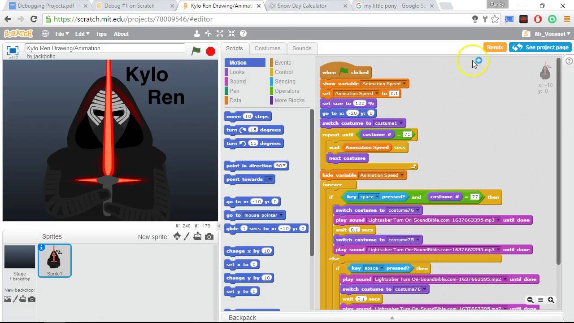Toggle full screen stage mode icon

click(13, 50)
